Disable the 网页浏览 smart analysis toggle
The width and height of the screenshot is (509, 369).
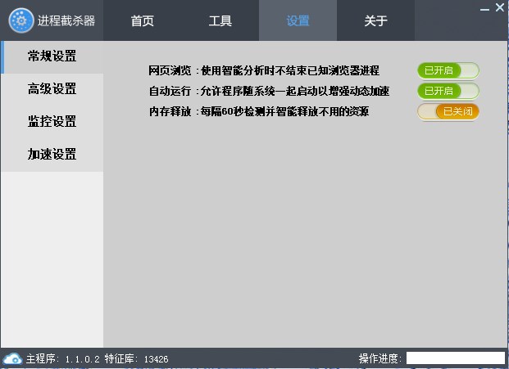pos(448,70)
